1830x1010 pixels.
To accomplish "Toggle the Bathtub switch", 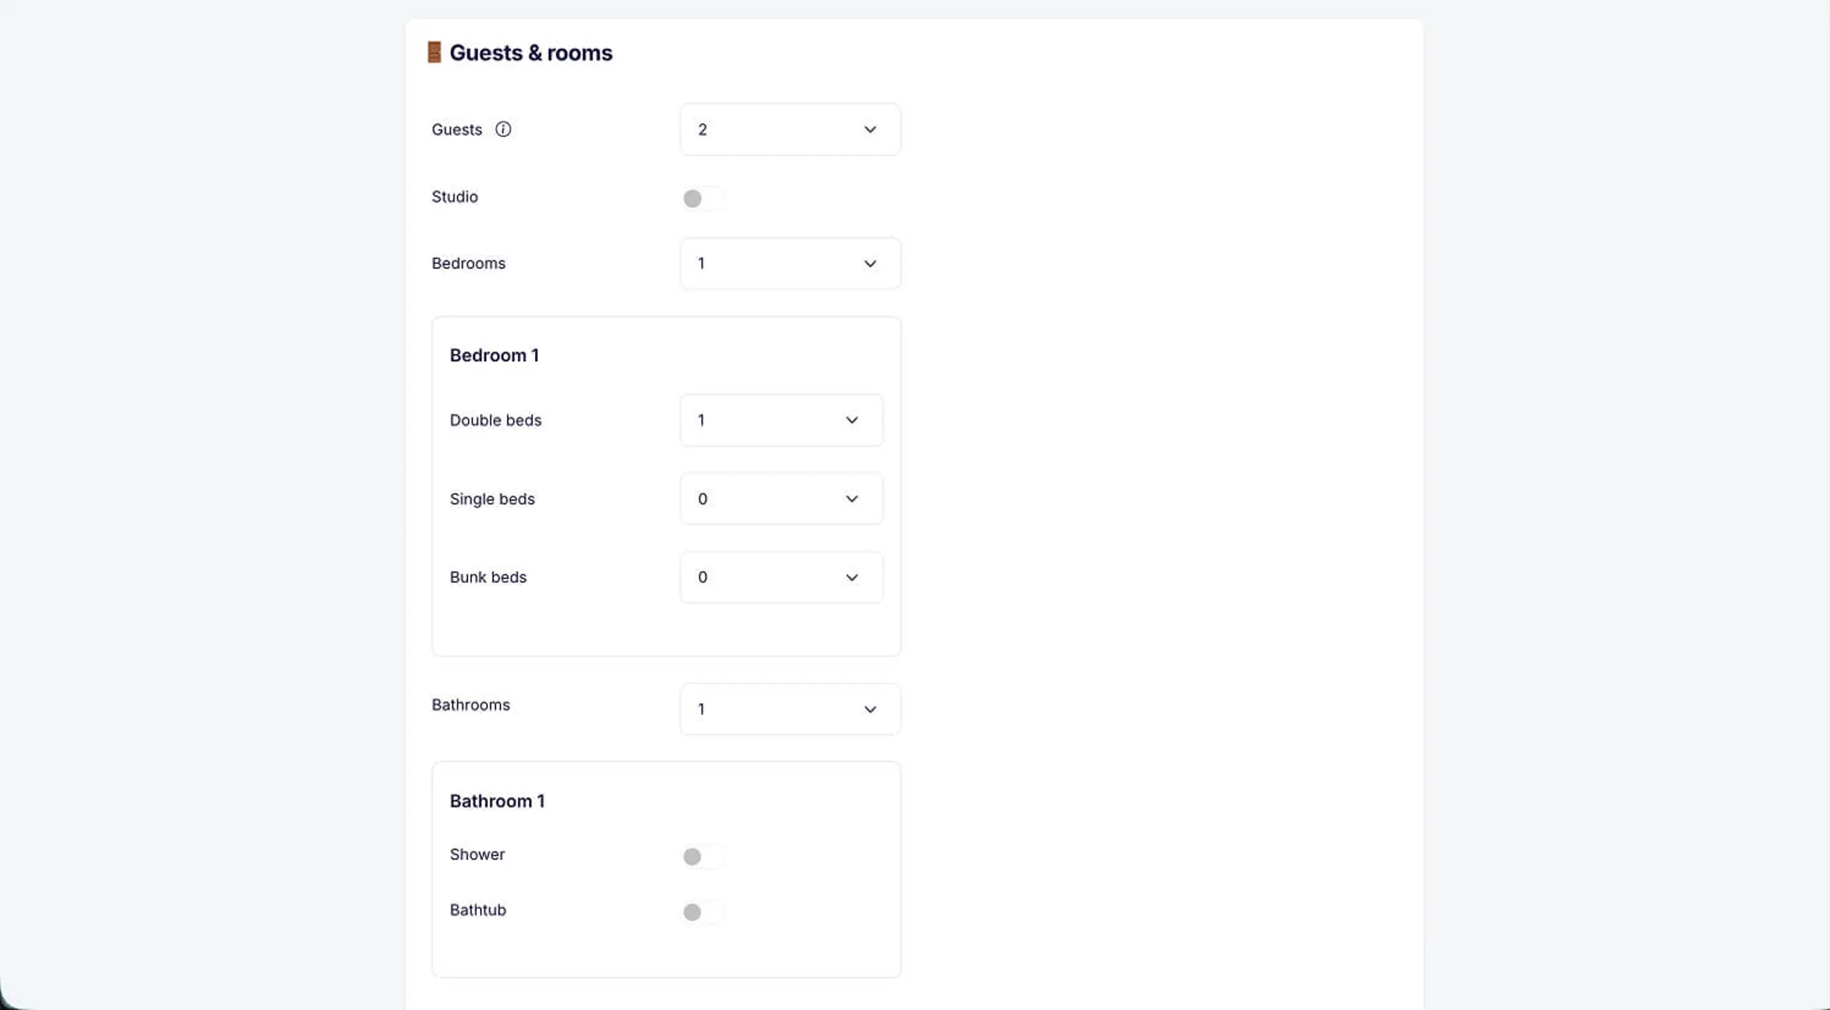I will coord(703,912).
